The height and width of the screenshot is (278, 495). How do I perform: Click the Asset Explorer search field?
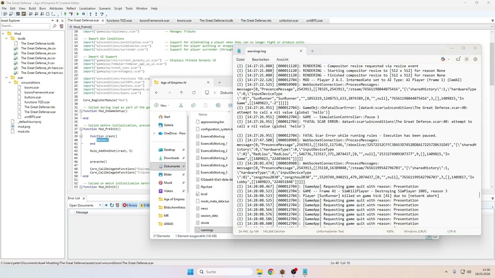(26, 26)
